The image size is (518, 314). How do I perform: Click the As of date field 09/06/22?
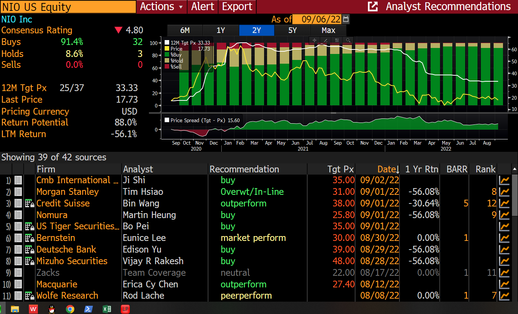point(317,19)
